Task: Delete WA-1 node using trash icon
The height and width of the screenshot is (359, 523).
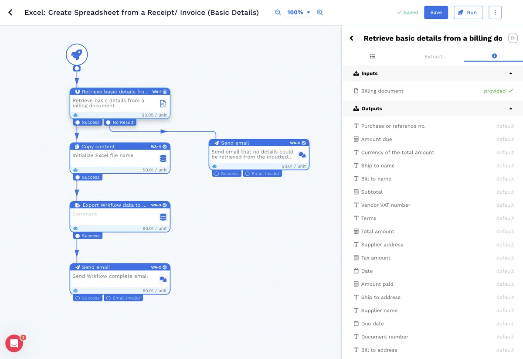Action: 165,92
